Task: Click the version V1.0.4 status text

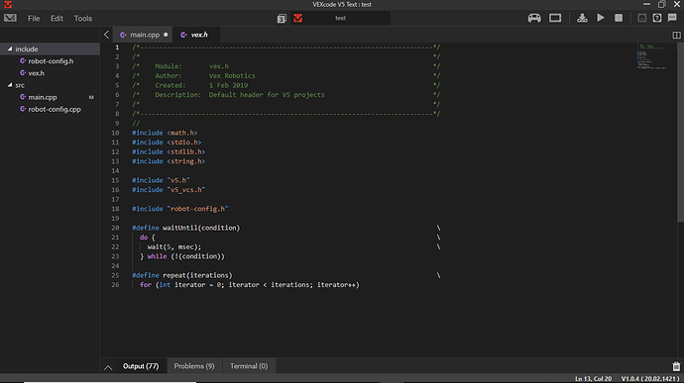Action: [650, 379]
